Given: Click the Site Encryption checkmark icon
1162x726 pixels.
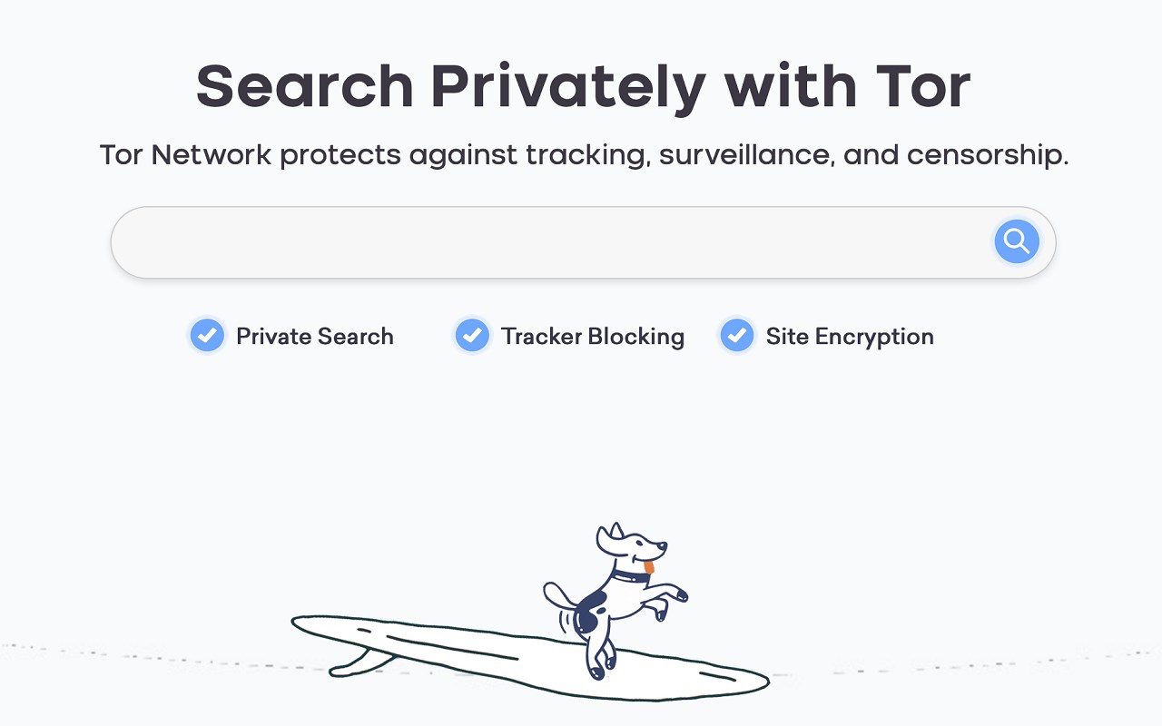Looking at the screenshot, I should 736,336.
